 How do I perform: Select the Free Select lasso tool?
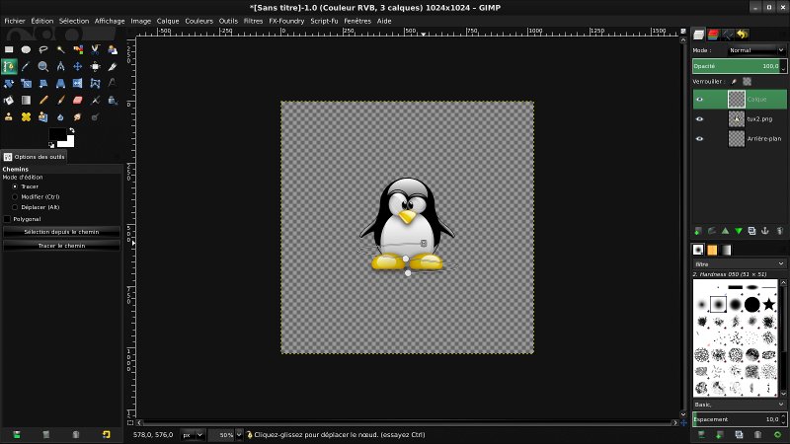tap(43, 49)
